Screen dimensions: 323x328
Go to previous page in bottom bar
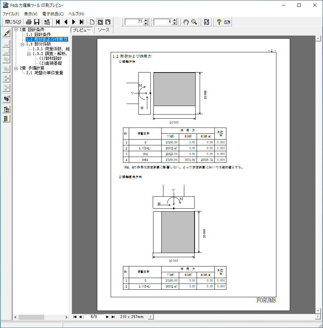(x=80, y=317)
